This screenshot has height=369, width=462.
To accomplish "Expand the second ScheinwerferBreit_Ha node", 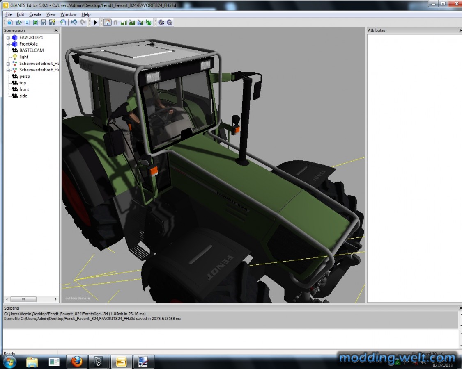I will click(x=8, y=70).
